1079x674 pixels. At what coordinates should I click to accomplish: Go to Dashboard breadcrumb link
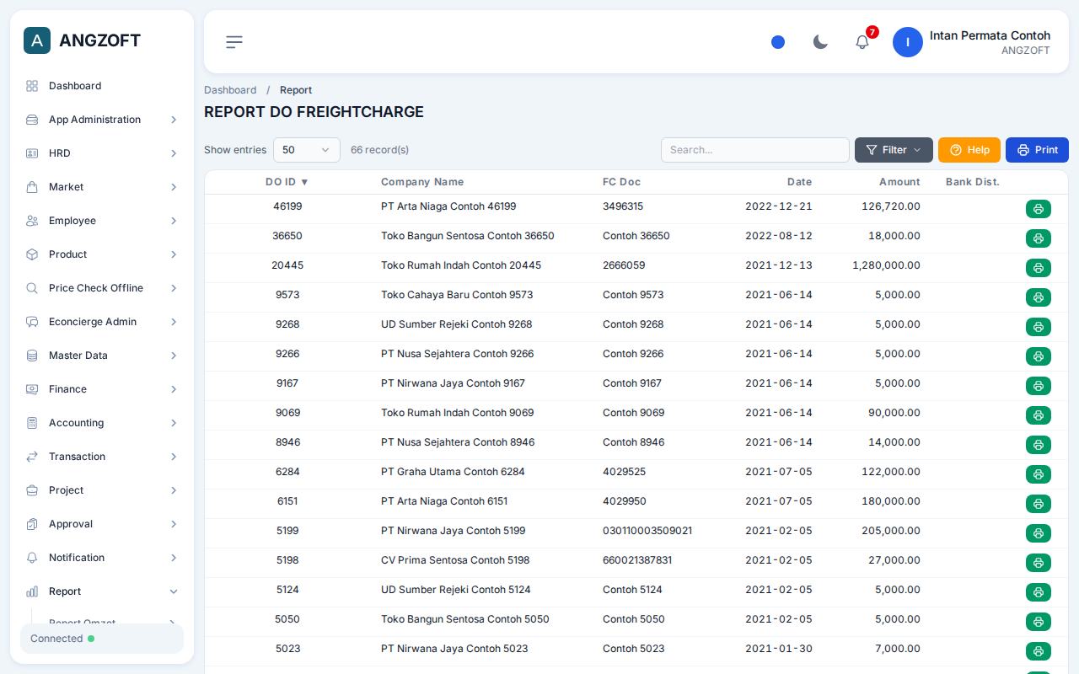click(x=230, y=90)
